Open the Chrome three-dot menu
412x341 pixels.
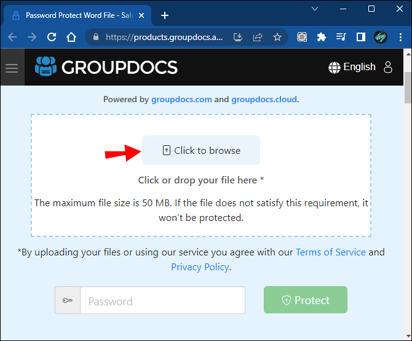point(400,37)
